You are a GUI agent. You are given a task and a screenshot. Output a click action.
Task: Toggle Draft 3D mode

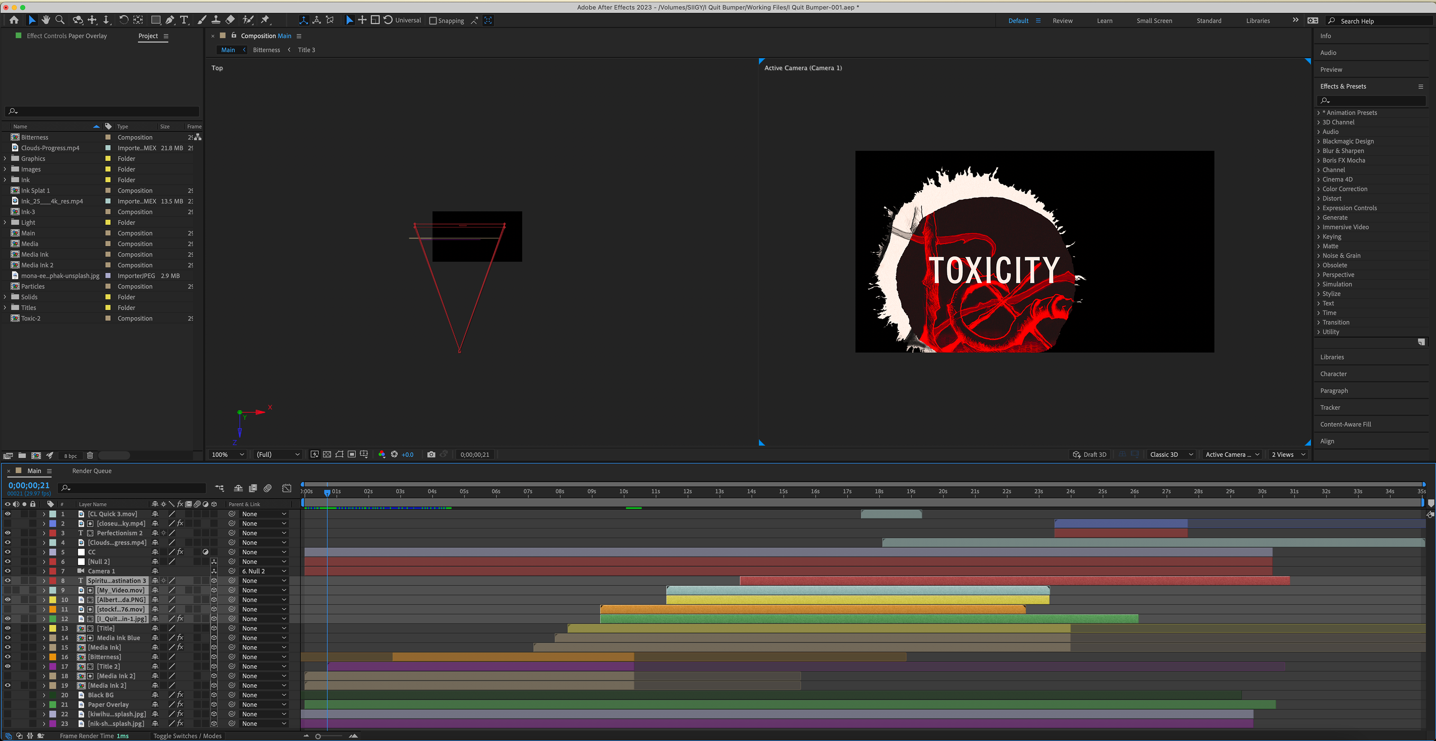coord(1090,455)
